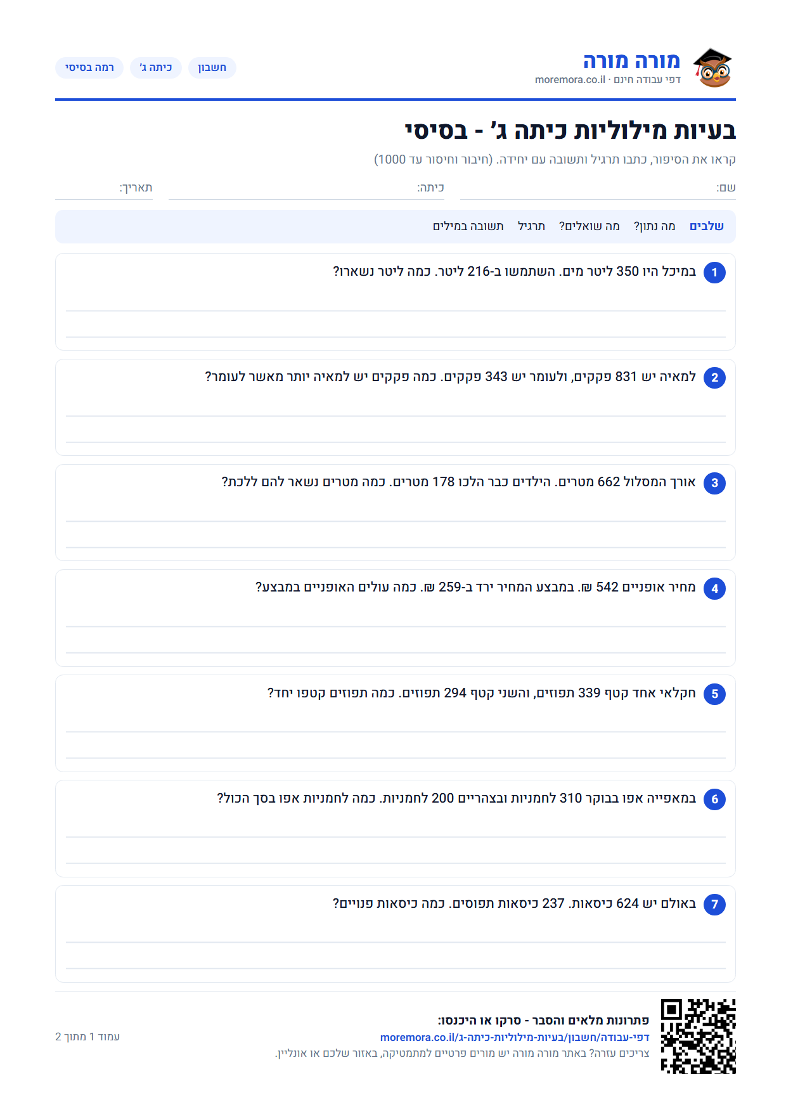Image resolution: width=786 pixels, height=1112 pixels.
Task: Click the תאריך date field line
Action: [x=104, y=189]
